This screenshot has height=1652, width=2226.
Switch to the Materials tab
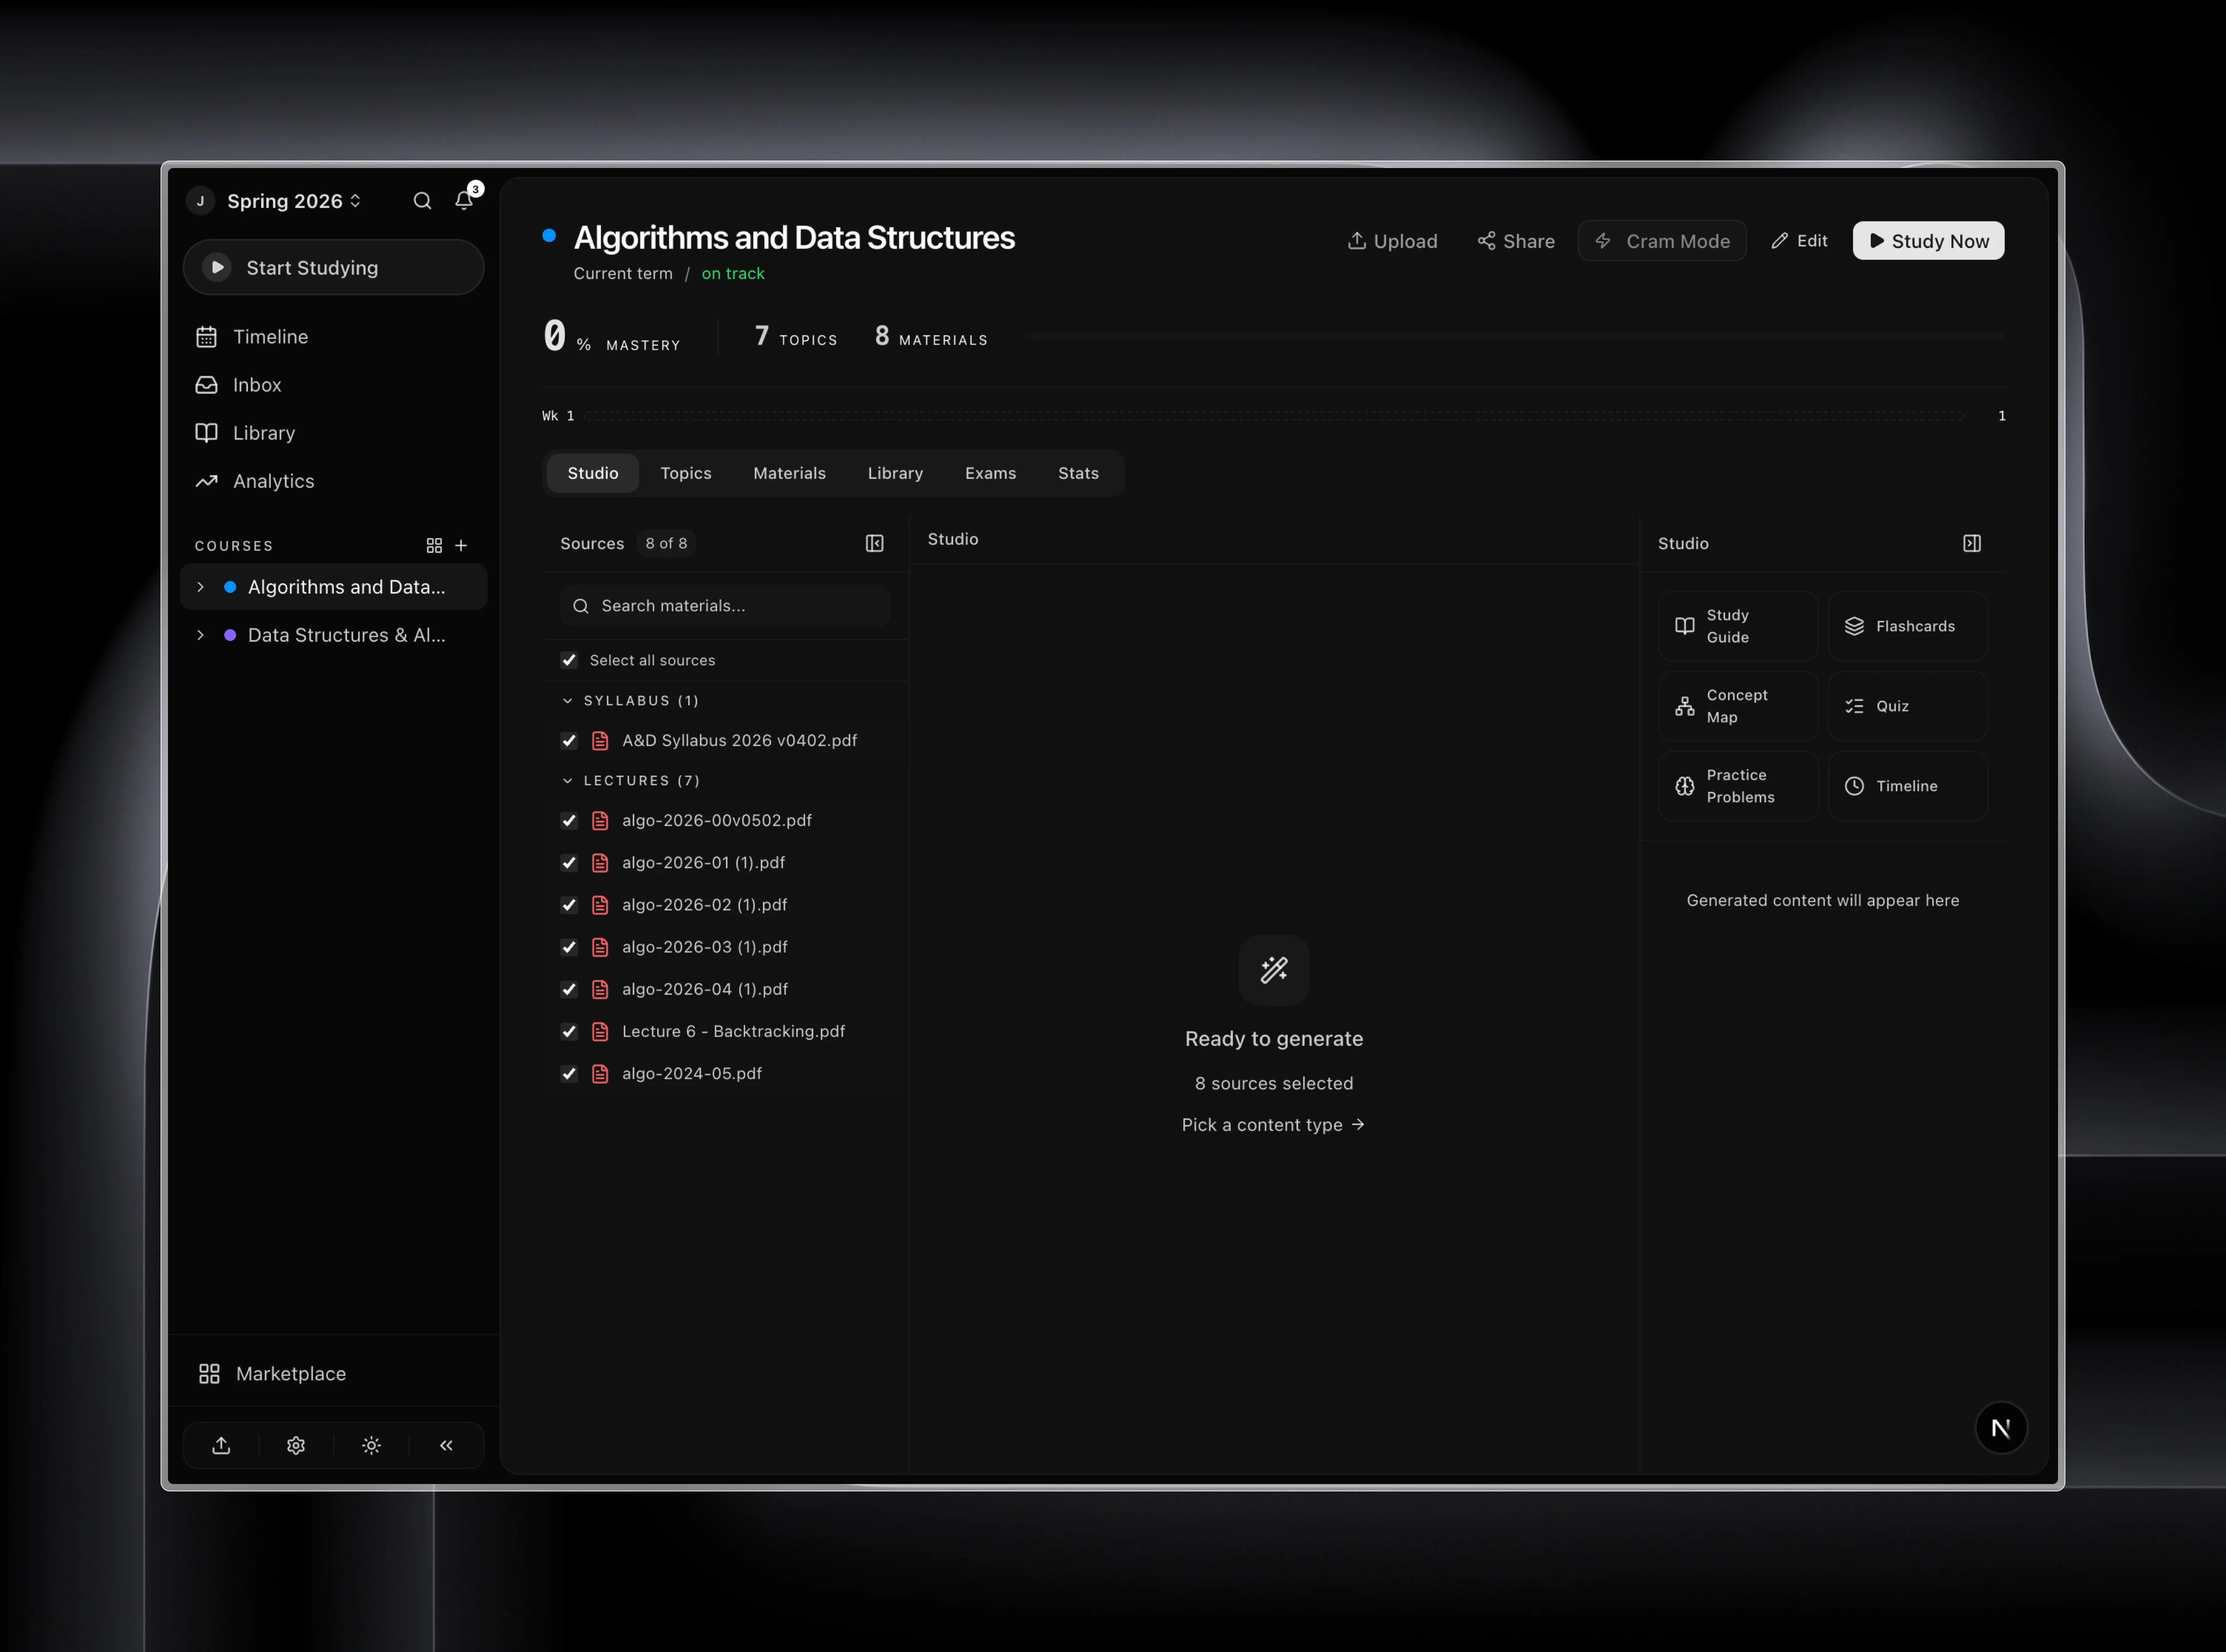coord(789,473)
